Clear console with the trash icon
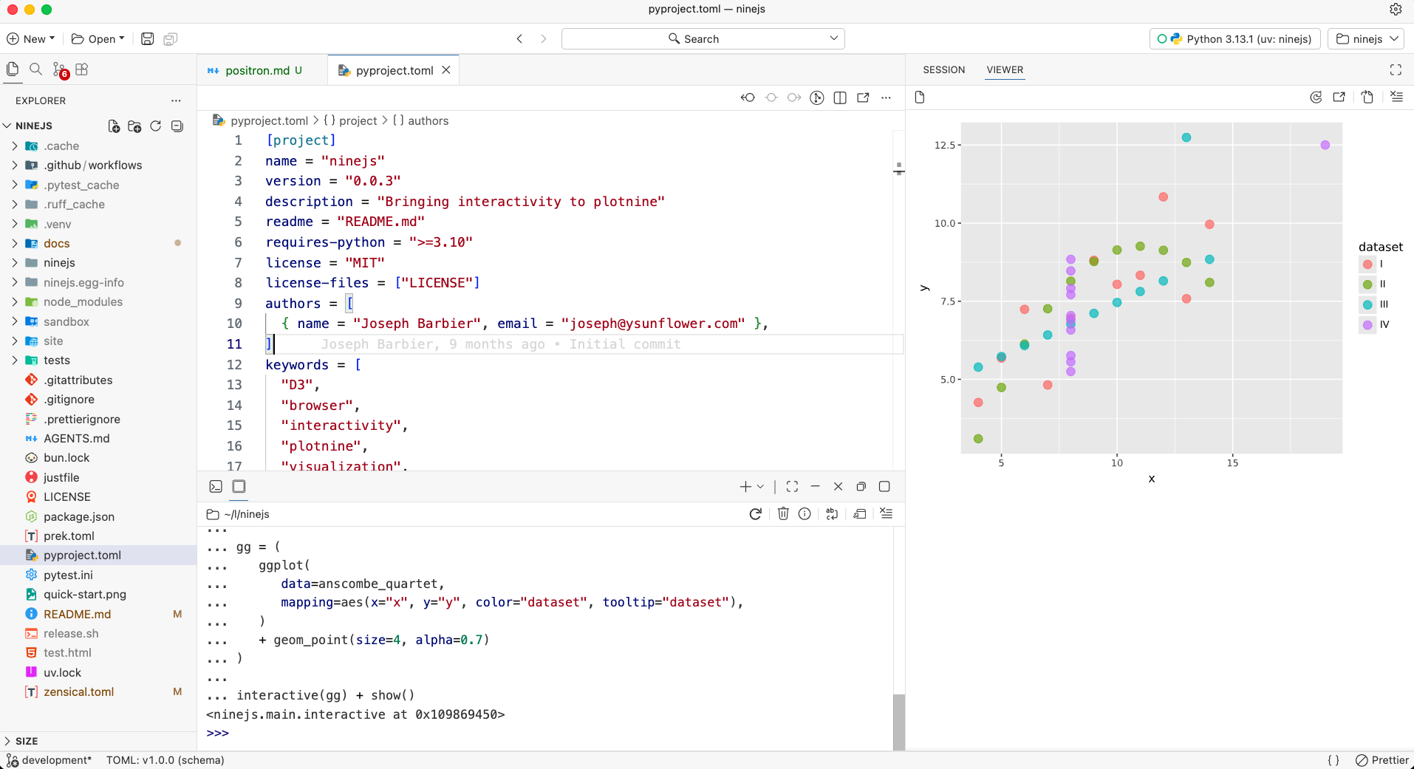 pos(783,514)
